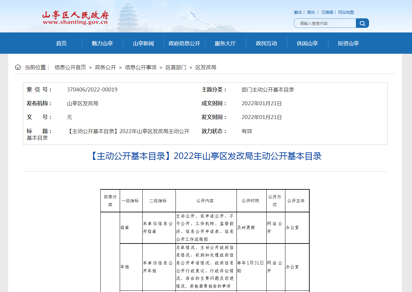The image size is (412, 292).
Task: Open the 投资山亭 navigation item
Action: click(348, 43)
